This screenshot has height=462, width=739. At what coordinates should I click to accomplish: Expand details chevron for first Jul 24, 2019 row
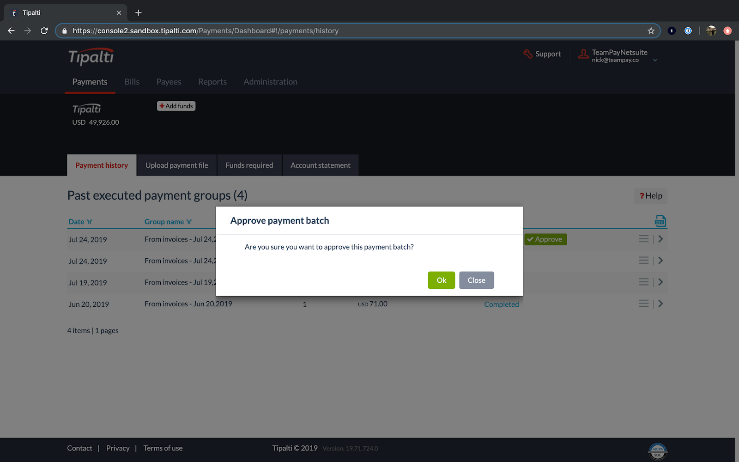pos(660,239)
